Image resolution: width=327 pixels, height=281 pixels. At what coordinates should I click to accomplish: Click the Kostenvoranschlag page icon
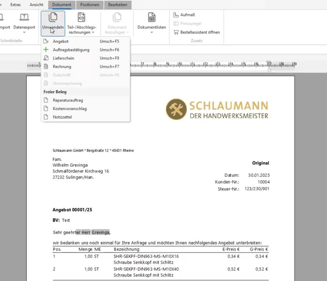pyautogui.click(x=46, y=108)
